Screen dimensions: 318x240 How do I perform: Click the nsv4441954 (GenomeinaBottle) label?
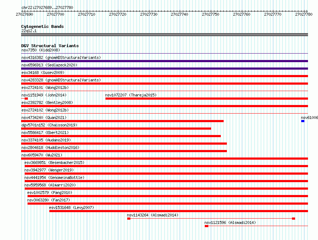[x=54, y=177]
